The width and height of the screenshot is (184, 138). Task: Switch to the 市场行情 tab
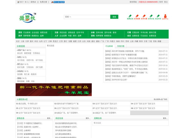coord(121,46)
